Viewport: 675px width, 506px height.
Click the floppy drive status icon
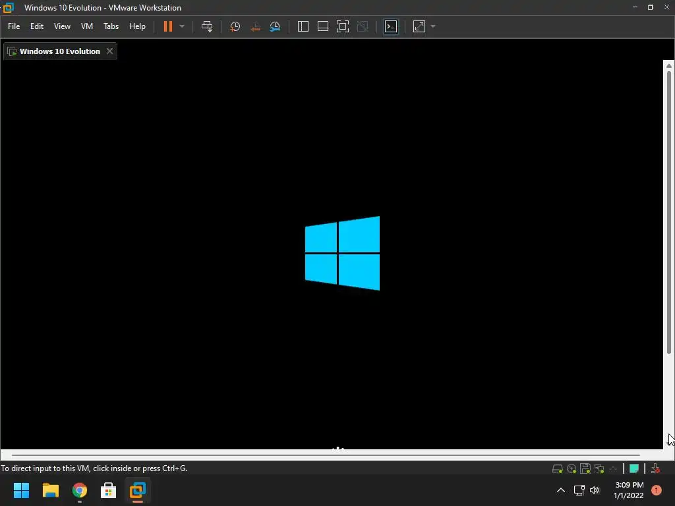coord(585,468)
